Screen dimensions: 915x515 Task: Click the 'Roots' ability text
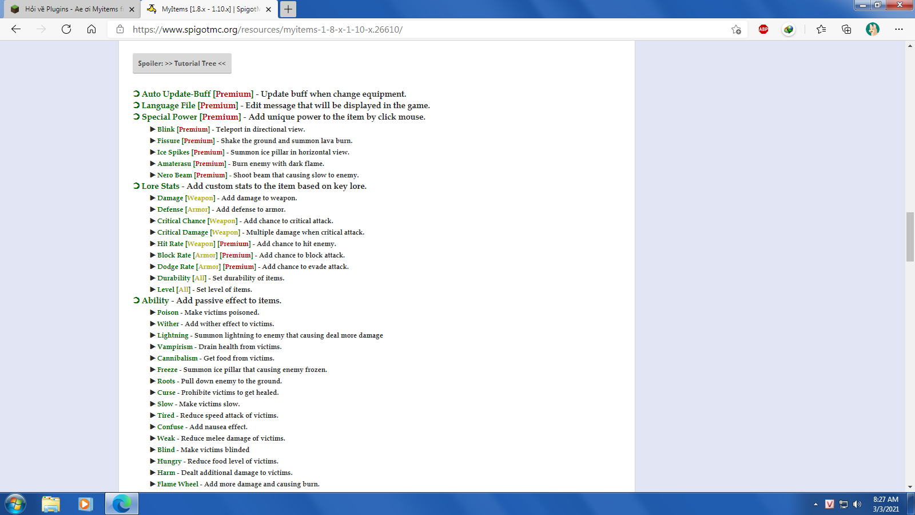(166, 381)
